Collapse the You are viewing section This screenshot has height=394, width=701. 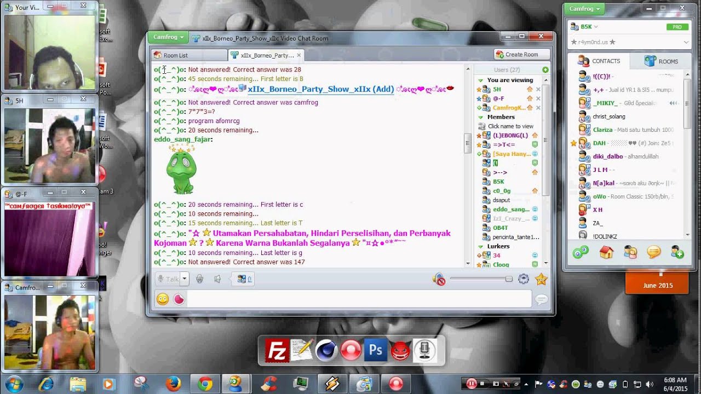481,80
